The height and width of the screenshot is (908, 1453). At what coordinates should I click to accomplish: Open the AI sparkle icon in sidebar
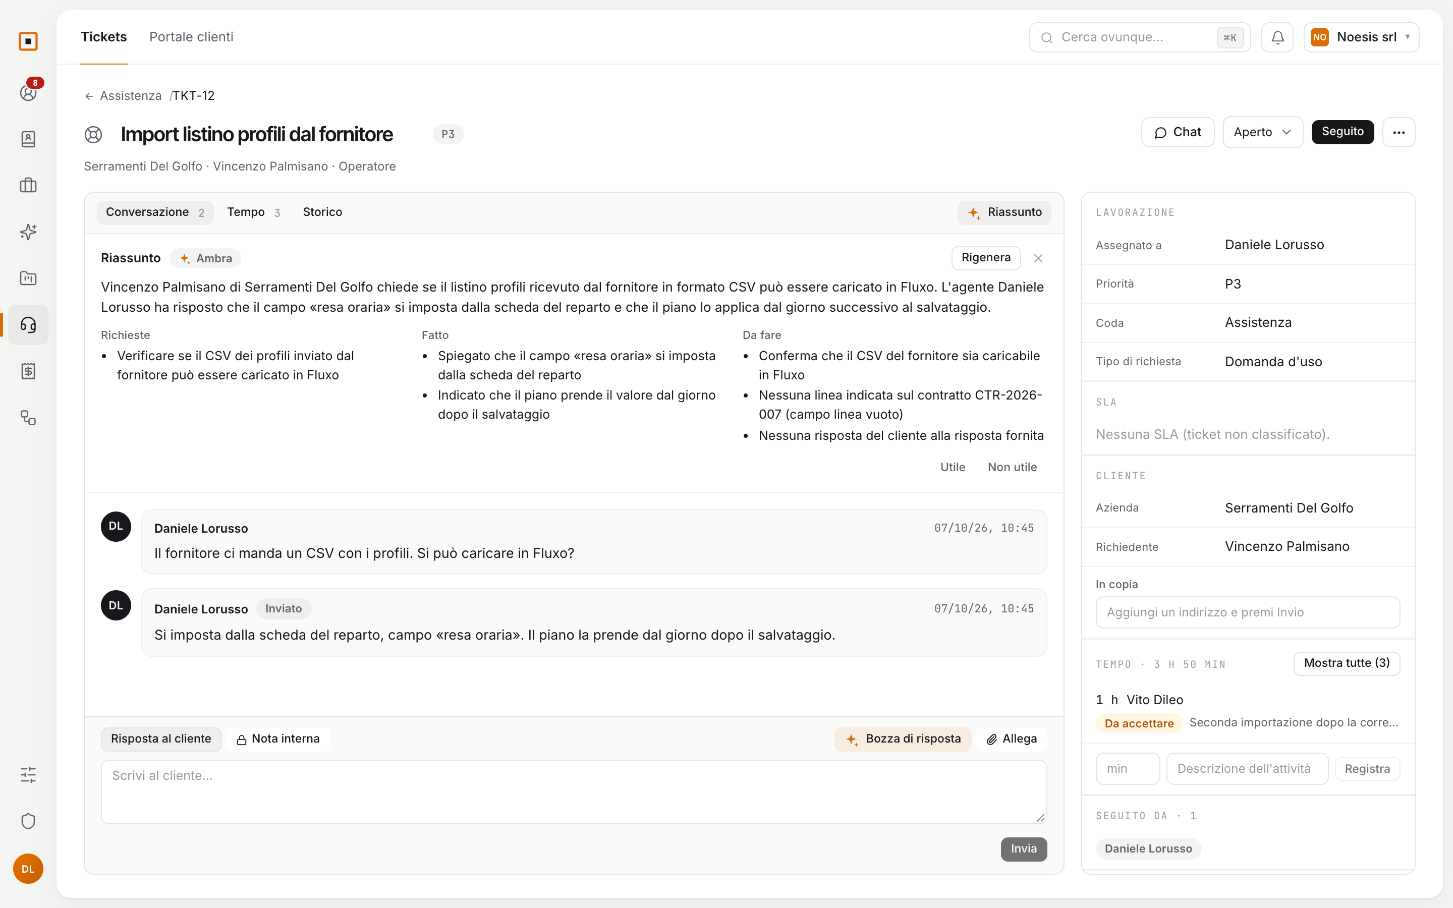coord(28,232)
